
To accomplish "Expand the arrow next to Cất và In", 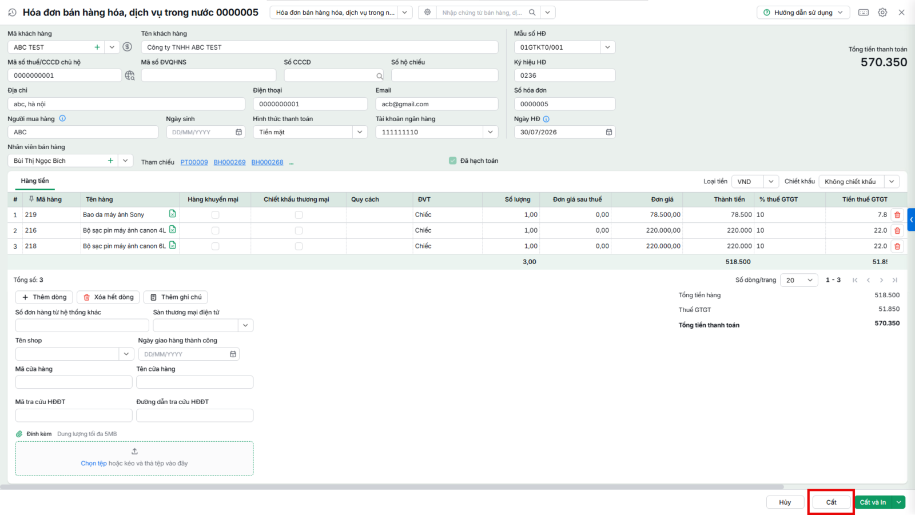I will click(899, 502).
